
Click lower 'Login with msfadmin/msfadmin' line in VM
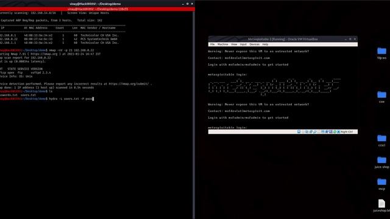pyautogui.click(x=248, y=117)
